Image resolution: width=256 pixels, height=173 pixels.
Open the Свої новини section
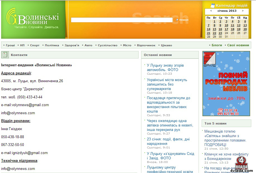(x=238, y=45)
